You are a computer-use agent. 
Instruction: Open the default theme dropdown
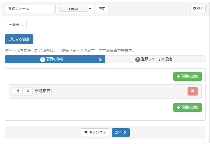(73, 9)
